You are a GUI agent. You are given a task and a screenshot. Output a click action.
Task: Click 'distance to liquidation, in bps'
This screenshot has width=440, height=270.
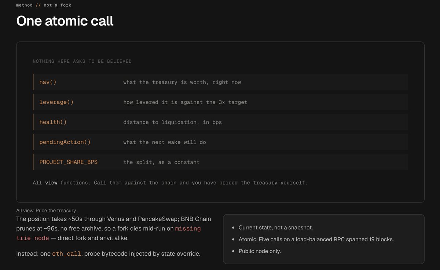pos(172,122)
